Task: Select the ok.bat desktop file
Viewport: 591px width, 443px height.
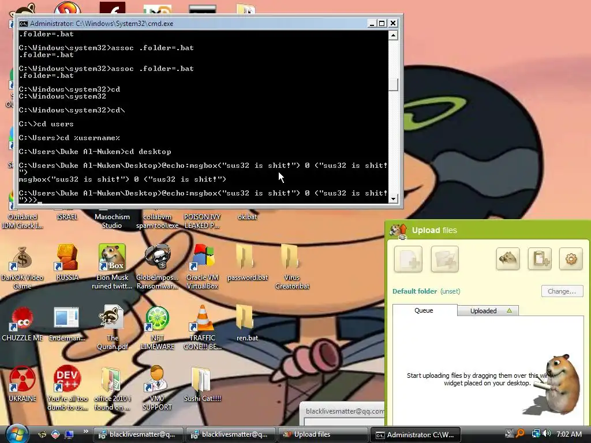Action: (x=247, y=217)
